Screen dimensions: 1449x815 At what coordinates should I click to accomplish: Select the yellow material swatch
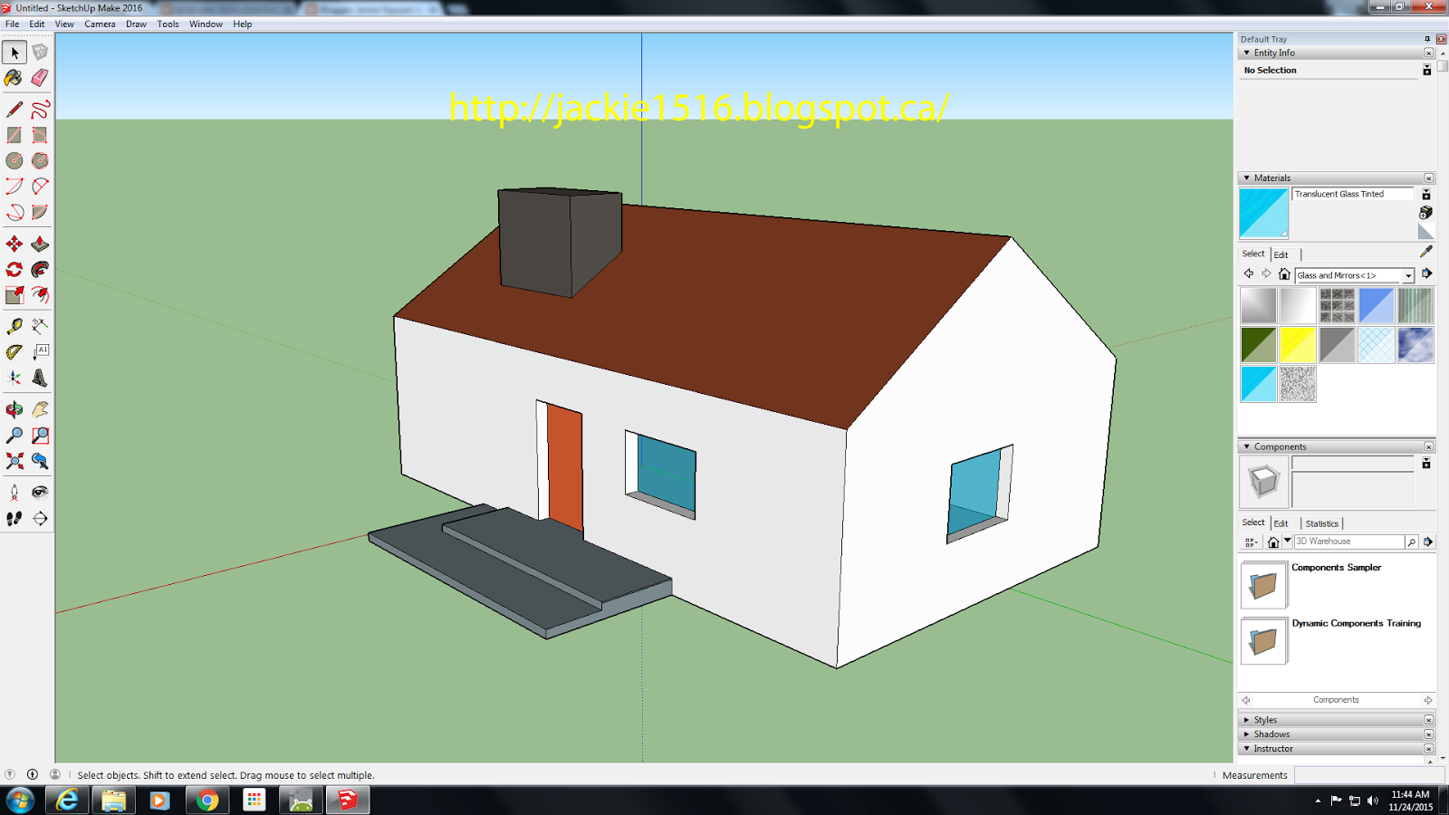1298,345
